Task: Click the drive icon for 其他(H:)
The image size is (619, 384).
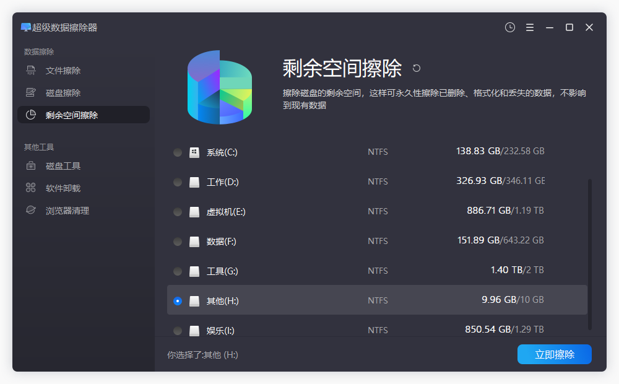Action: coord(194,301)
